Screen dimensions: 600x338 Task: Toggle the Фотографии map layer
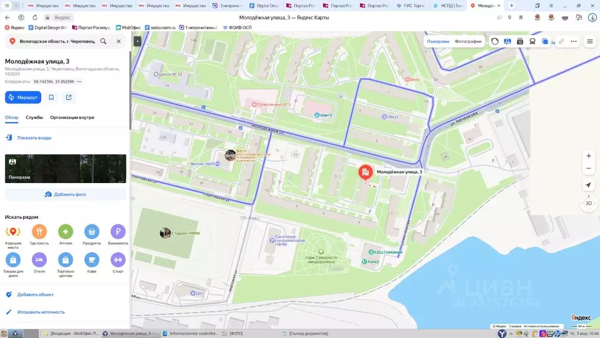point(468,42)
